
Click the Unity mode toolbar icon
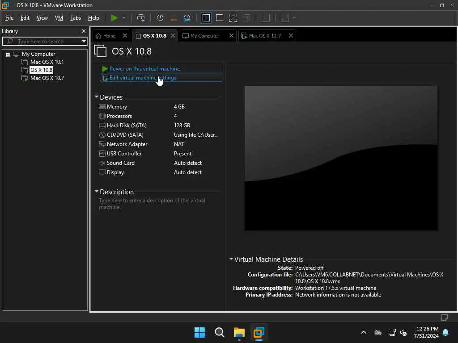coord(246,18)
